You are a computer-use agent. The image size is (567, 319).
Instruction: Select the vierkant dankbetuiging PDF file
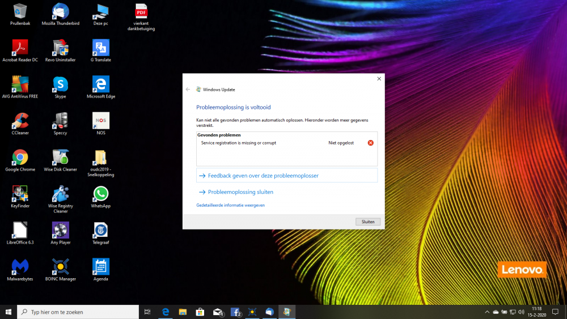[x=141, y=11]
